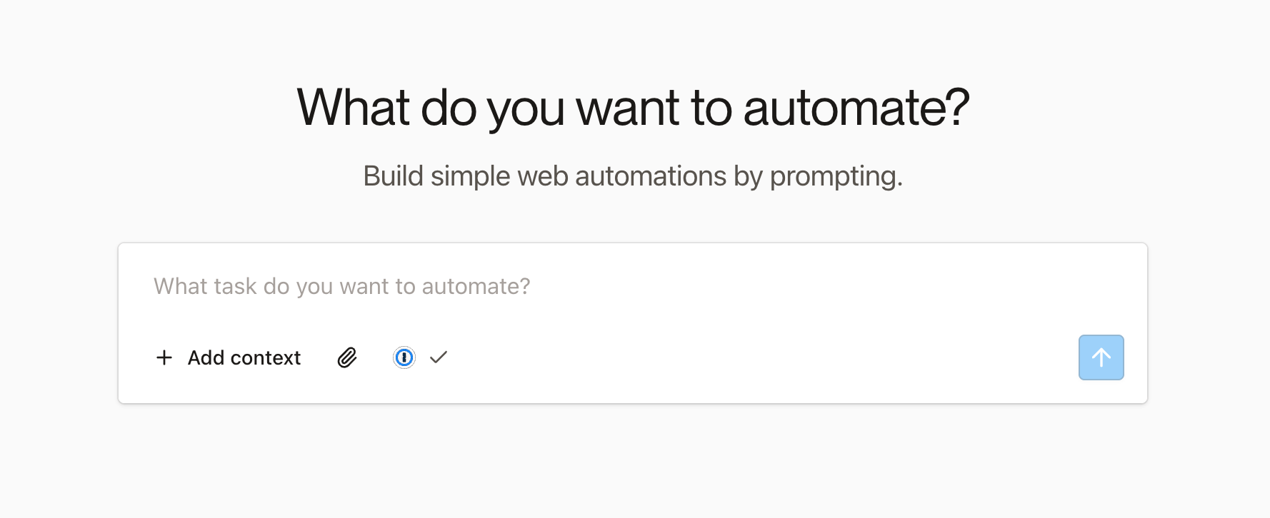
Task: Click the 'Build simple web automations by prompting.' subtitle
Action: pos(633,176)
